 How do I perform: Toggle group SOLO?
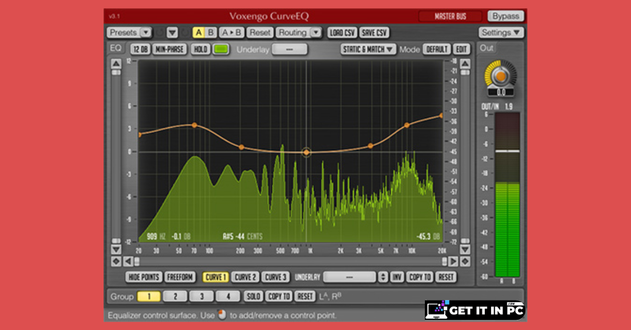click(x=253, y=296)
